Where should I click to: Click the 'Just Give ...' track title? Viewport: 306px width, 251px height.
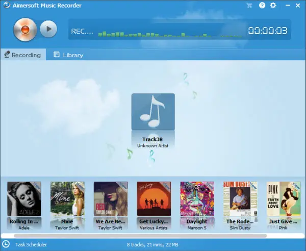[x=283, y=221]
